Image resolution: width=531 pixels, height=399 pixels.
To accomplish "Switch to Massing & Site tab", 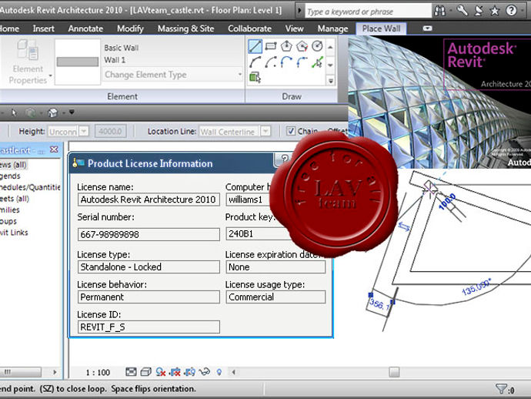I will (x=185, y=28).
